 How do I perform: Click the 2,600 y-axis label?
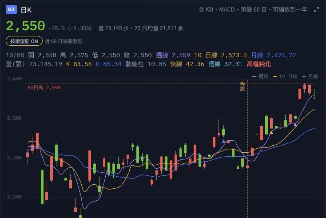click(14, 79)
